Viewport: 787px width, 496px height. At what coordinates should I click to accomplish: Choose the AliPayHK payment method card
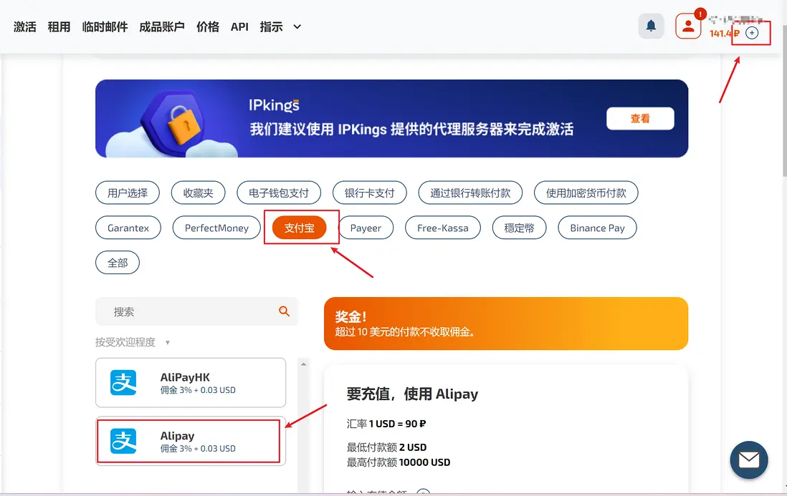[x=191, y=383]
